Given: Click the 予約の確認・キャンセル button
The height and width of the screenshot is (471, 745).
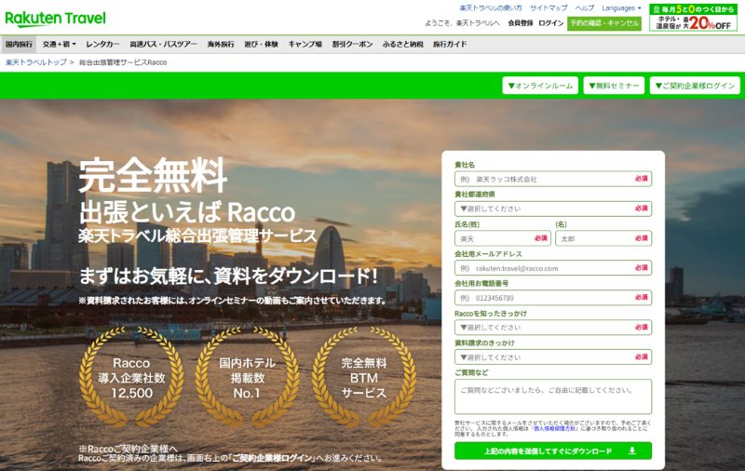Looking at the screenshot, I should point(604,23).
